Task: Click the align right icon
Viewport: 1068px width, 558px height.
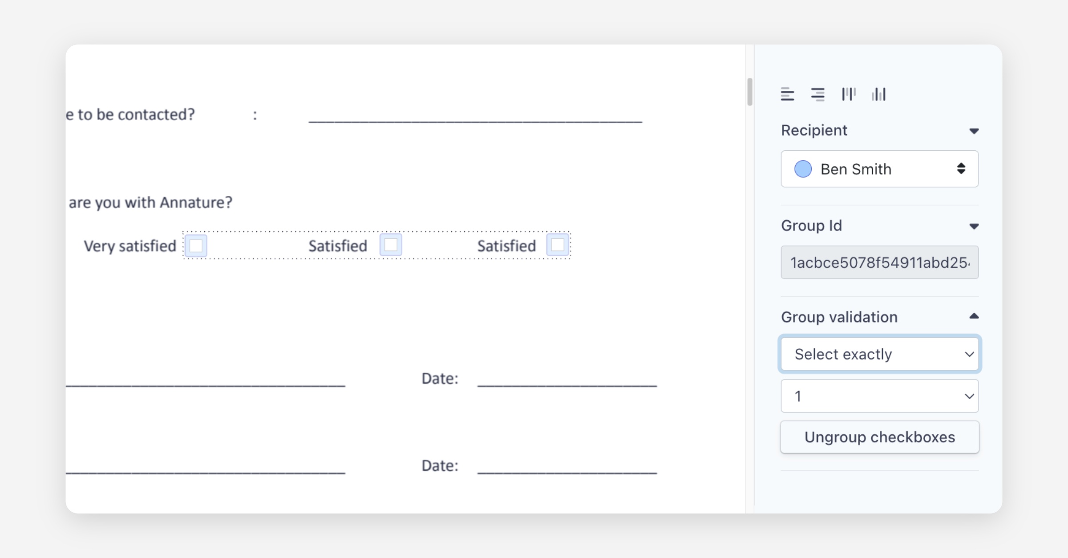Action: 817,94
